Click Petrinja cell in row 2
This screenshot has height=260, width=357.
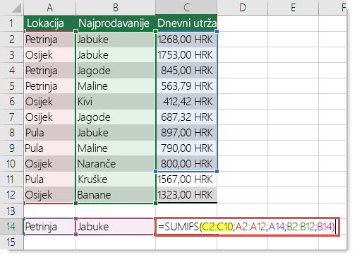click(49, 40)
